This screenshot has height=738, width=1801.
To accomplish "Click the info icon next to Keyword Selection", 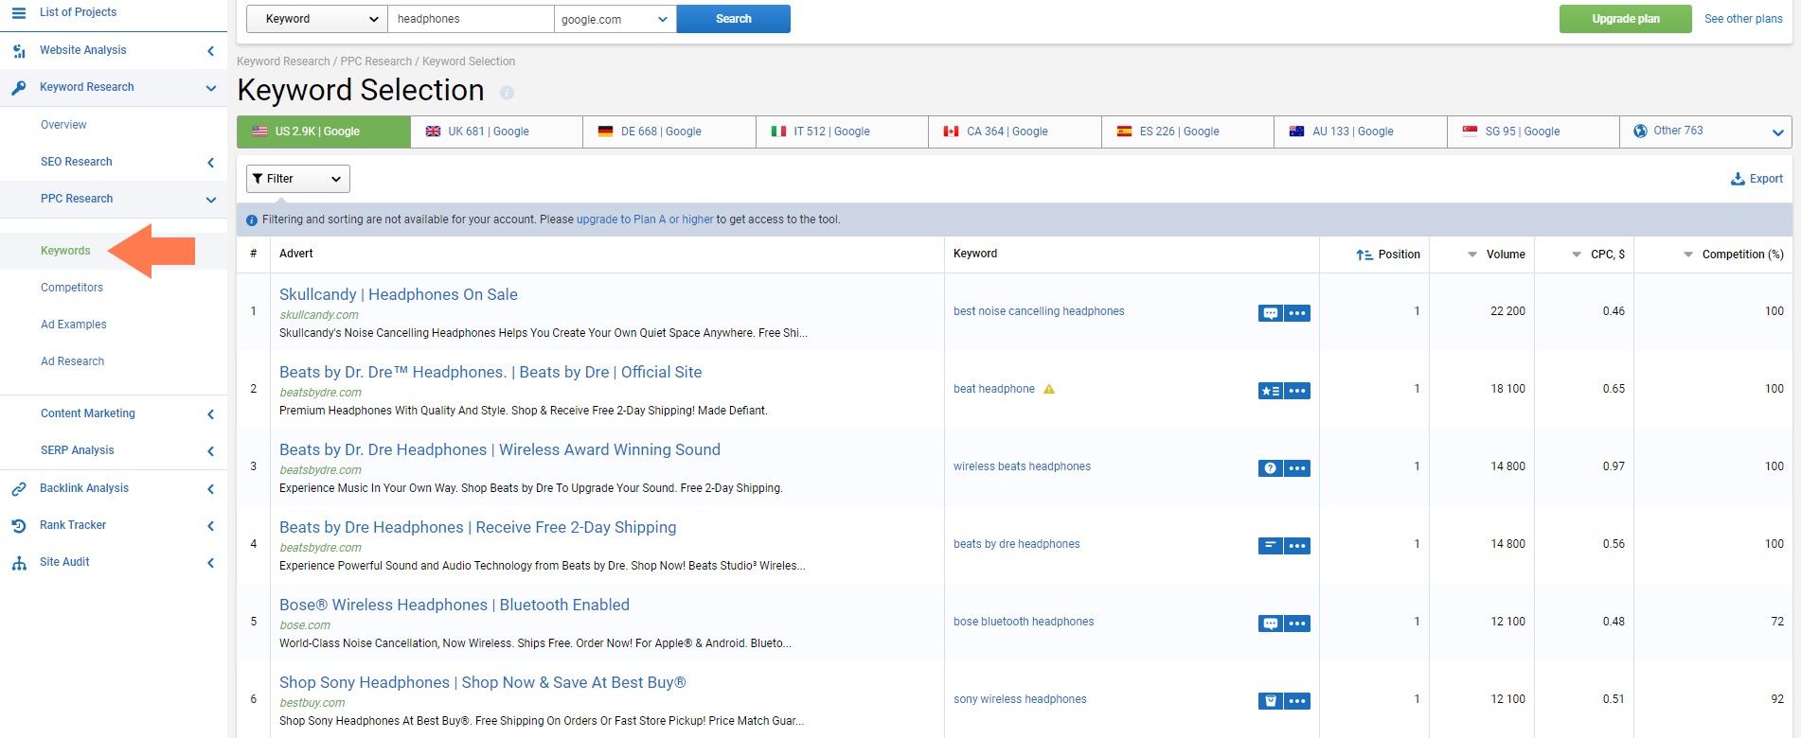I will [507, 93].
